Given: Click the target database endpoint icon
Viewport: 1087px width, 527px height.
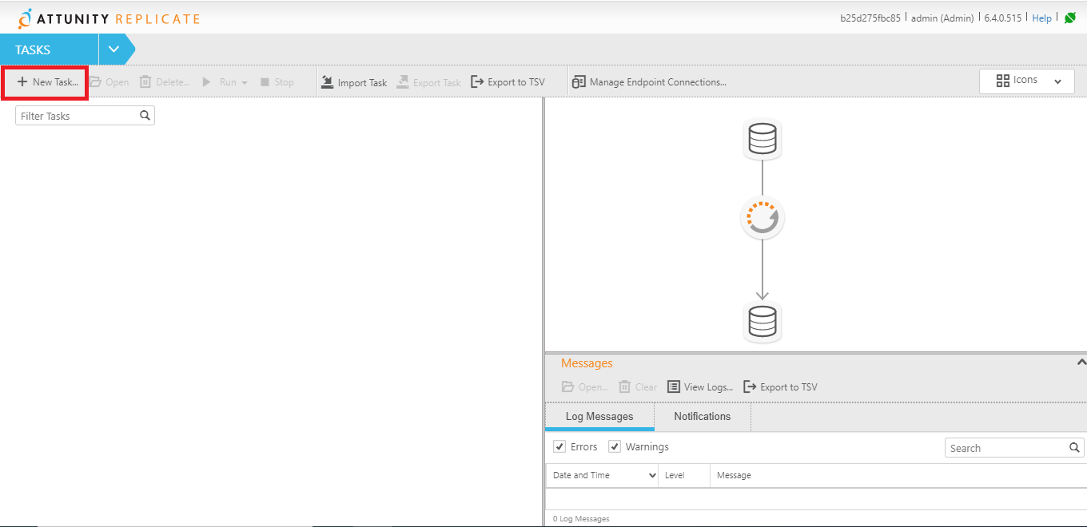Looking at the screenshot, I should tap(762, 322).
